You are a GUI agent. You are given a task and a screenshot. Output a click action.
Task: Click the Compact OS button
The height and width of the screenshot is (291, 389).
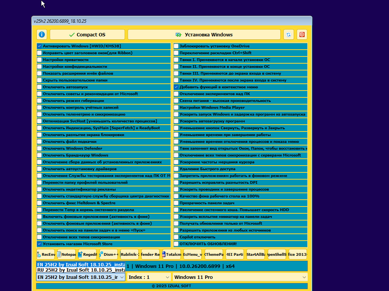87,34
